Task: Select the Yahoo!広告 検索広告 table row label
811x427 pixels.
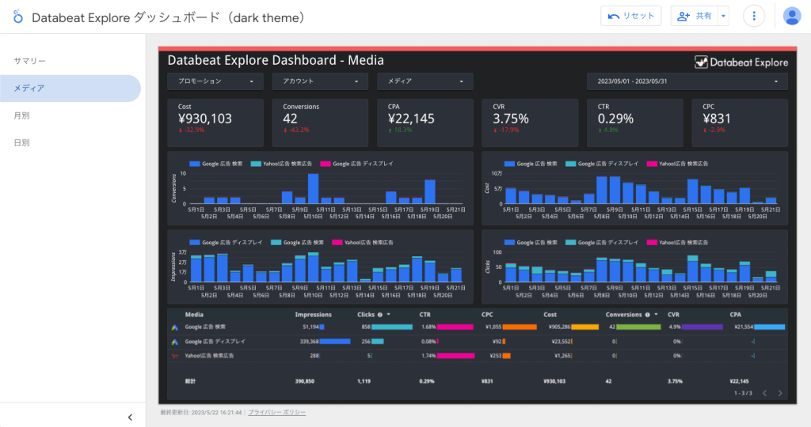Action: (209, 356)
